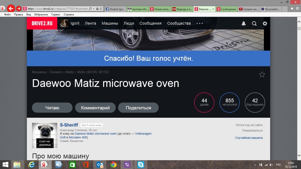301x169 pixels.
Task: Go back with the red back arrow
Action: tap(11, 8)
